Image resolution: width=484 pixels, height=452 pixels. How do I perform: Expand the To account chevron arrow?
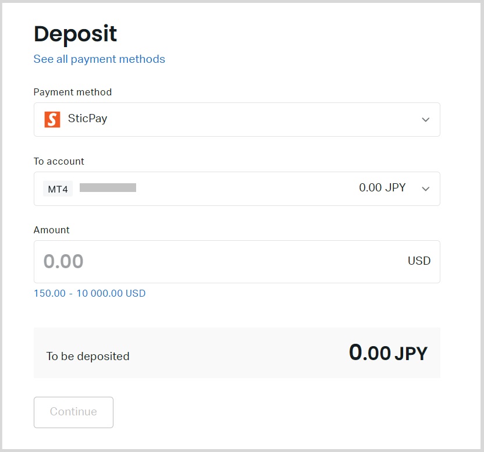[425, 188]
